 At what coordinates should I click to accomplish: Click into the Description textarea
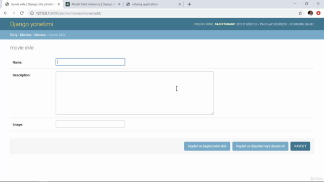click(135, 93)
